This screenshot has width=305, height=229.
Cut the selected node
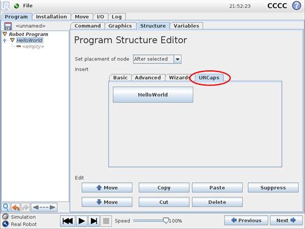[x=164, y=202]
